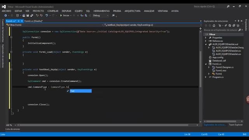Screen dimensions: 249x140
Task: Open the DEPURAR menu
Action: [x=67, y=11]
